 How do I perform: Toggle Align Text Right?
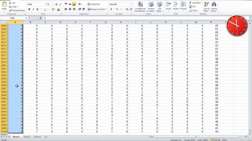(74, 9)
